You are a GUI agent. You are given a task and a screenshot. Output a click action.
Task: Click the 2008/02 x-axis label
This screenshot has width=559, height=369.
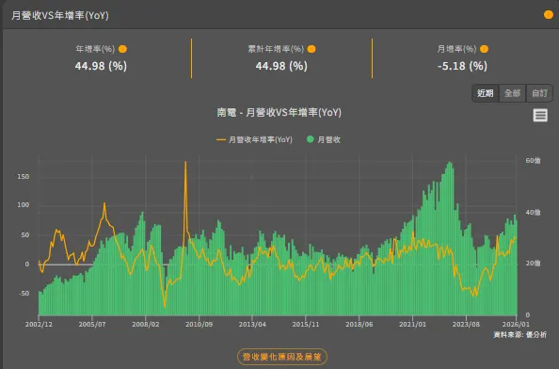point(146,325)
